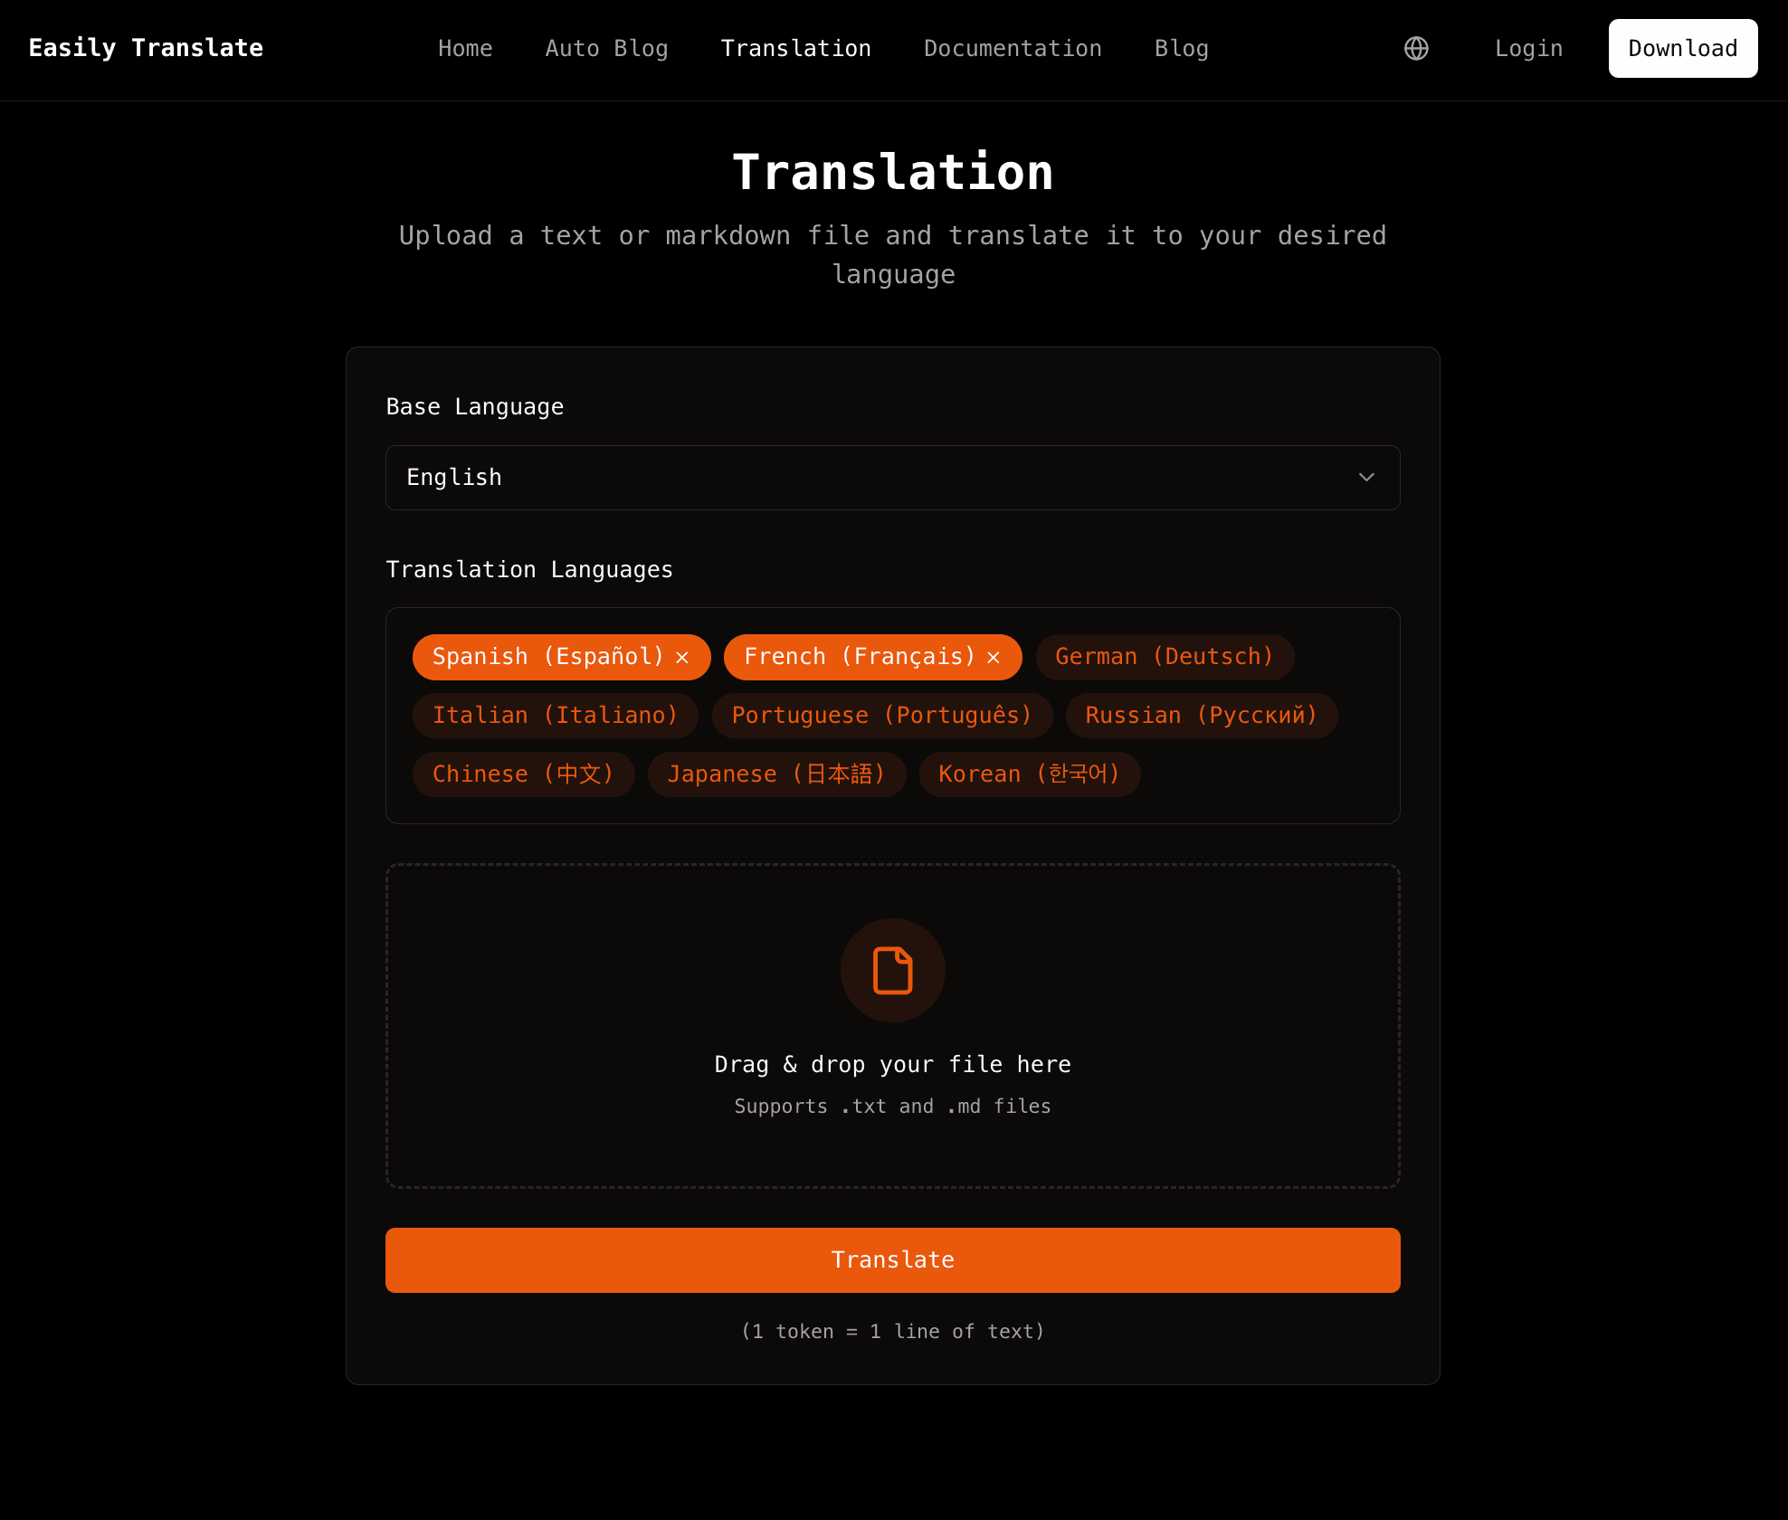Click the file upload icon in the drop zone
This screenshot has height=1520, width=1788.
[x=892, y=970]
